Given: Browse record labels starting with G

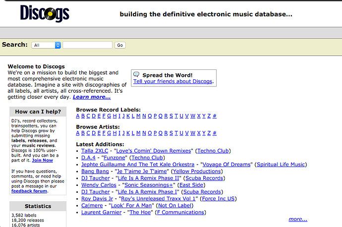Looking at the screenshot, I should [x=109, y=116].
